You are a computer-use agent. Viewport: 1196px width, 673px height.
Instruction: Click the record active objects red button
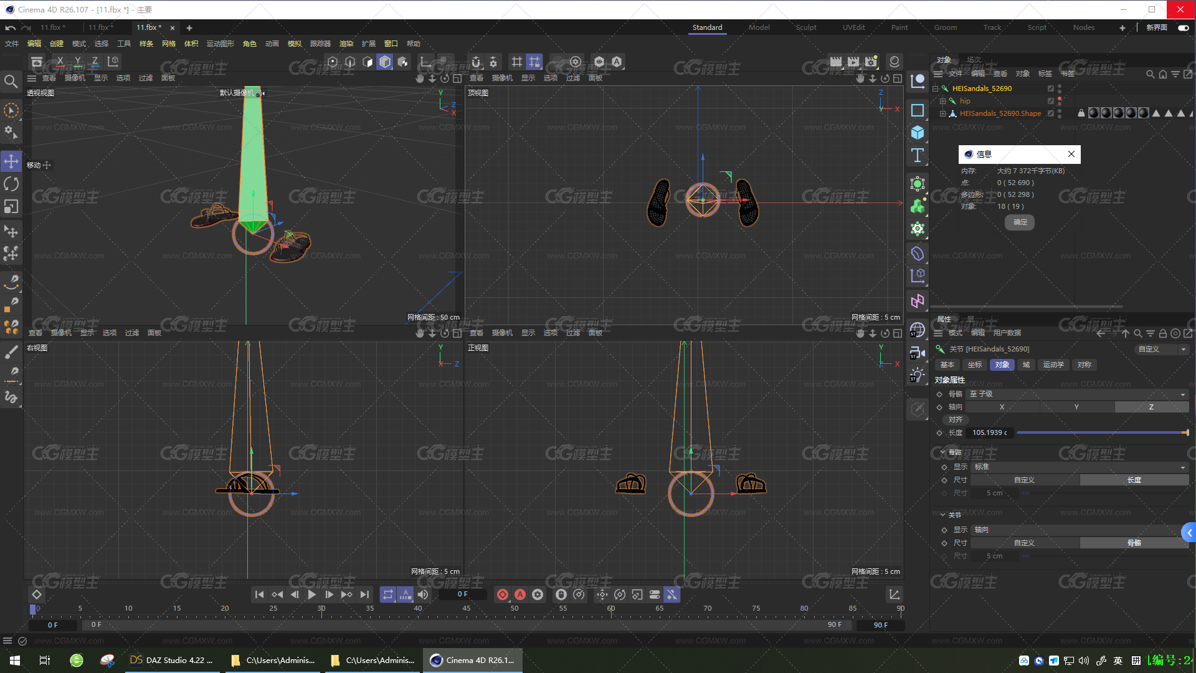(x=503, y=594)
